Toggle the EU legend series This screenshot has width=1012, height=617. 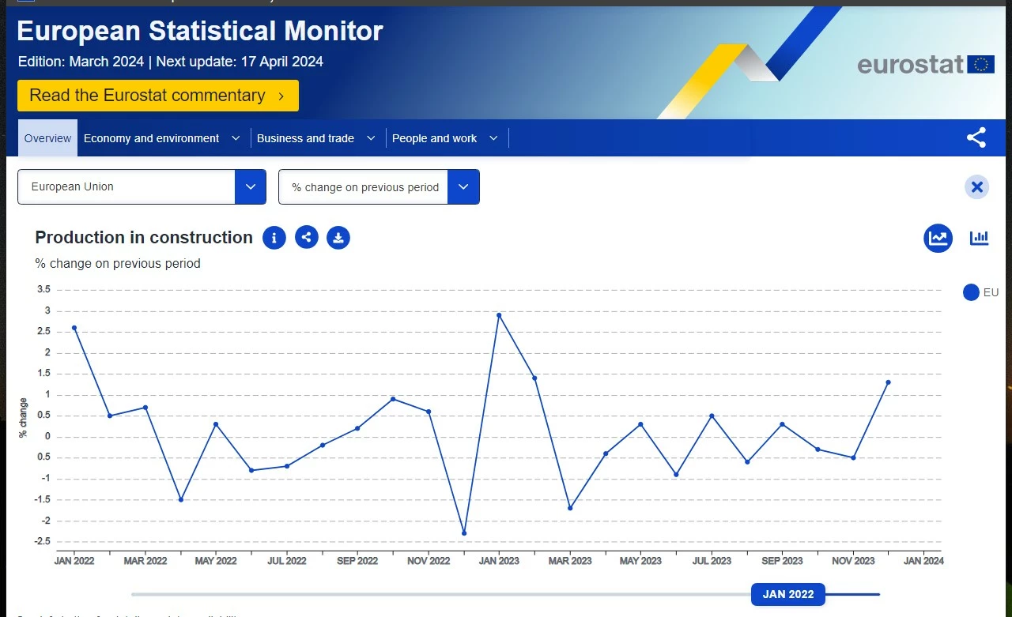click(980, 292)
